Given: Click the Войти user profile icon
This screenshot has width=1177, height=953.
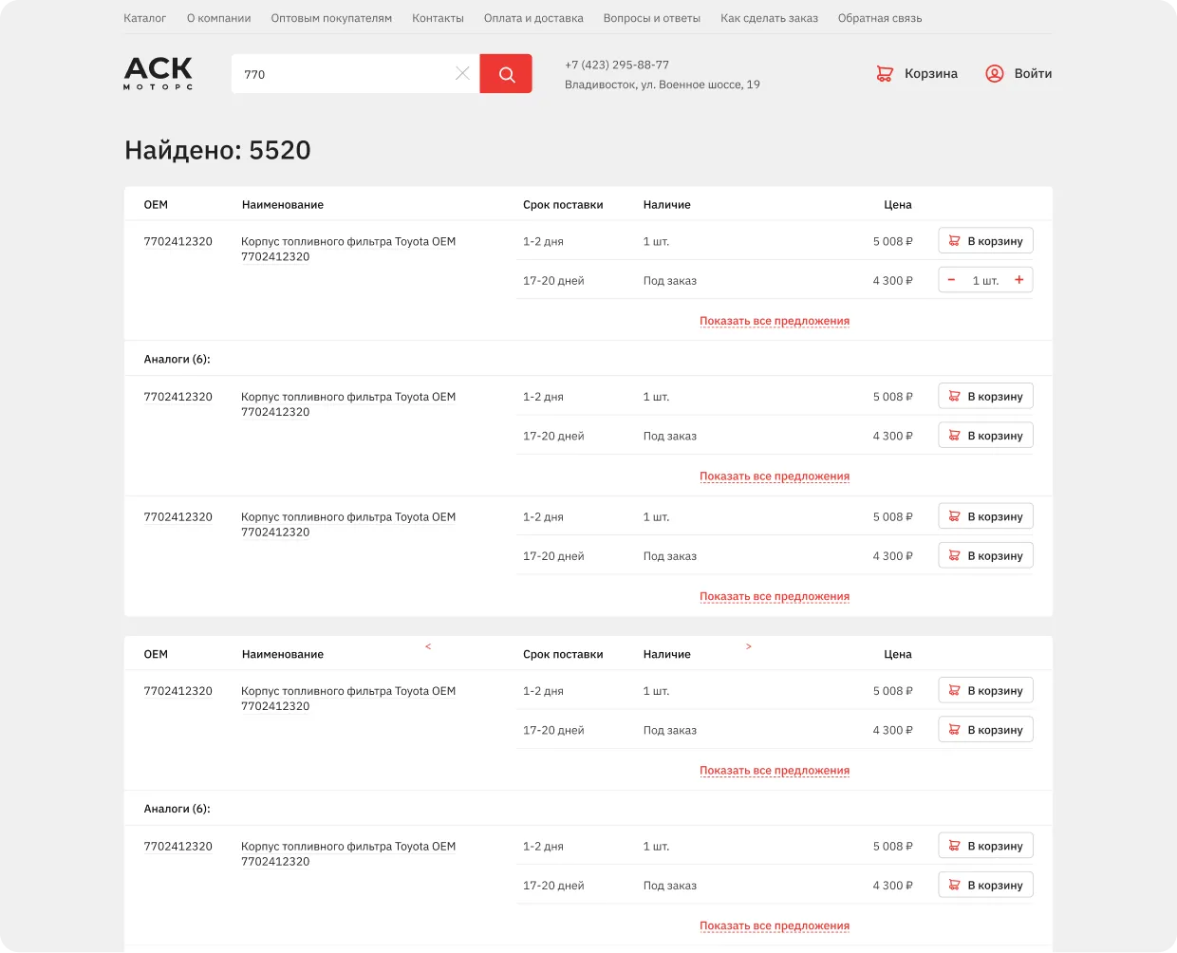Looking at the screenshot, I should pyautogui.click(x=995, y=73).
